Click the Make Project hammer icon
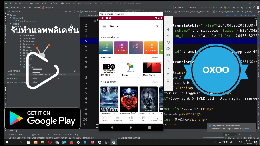 tap(169, 7)
